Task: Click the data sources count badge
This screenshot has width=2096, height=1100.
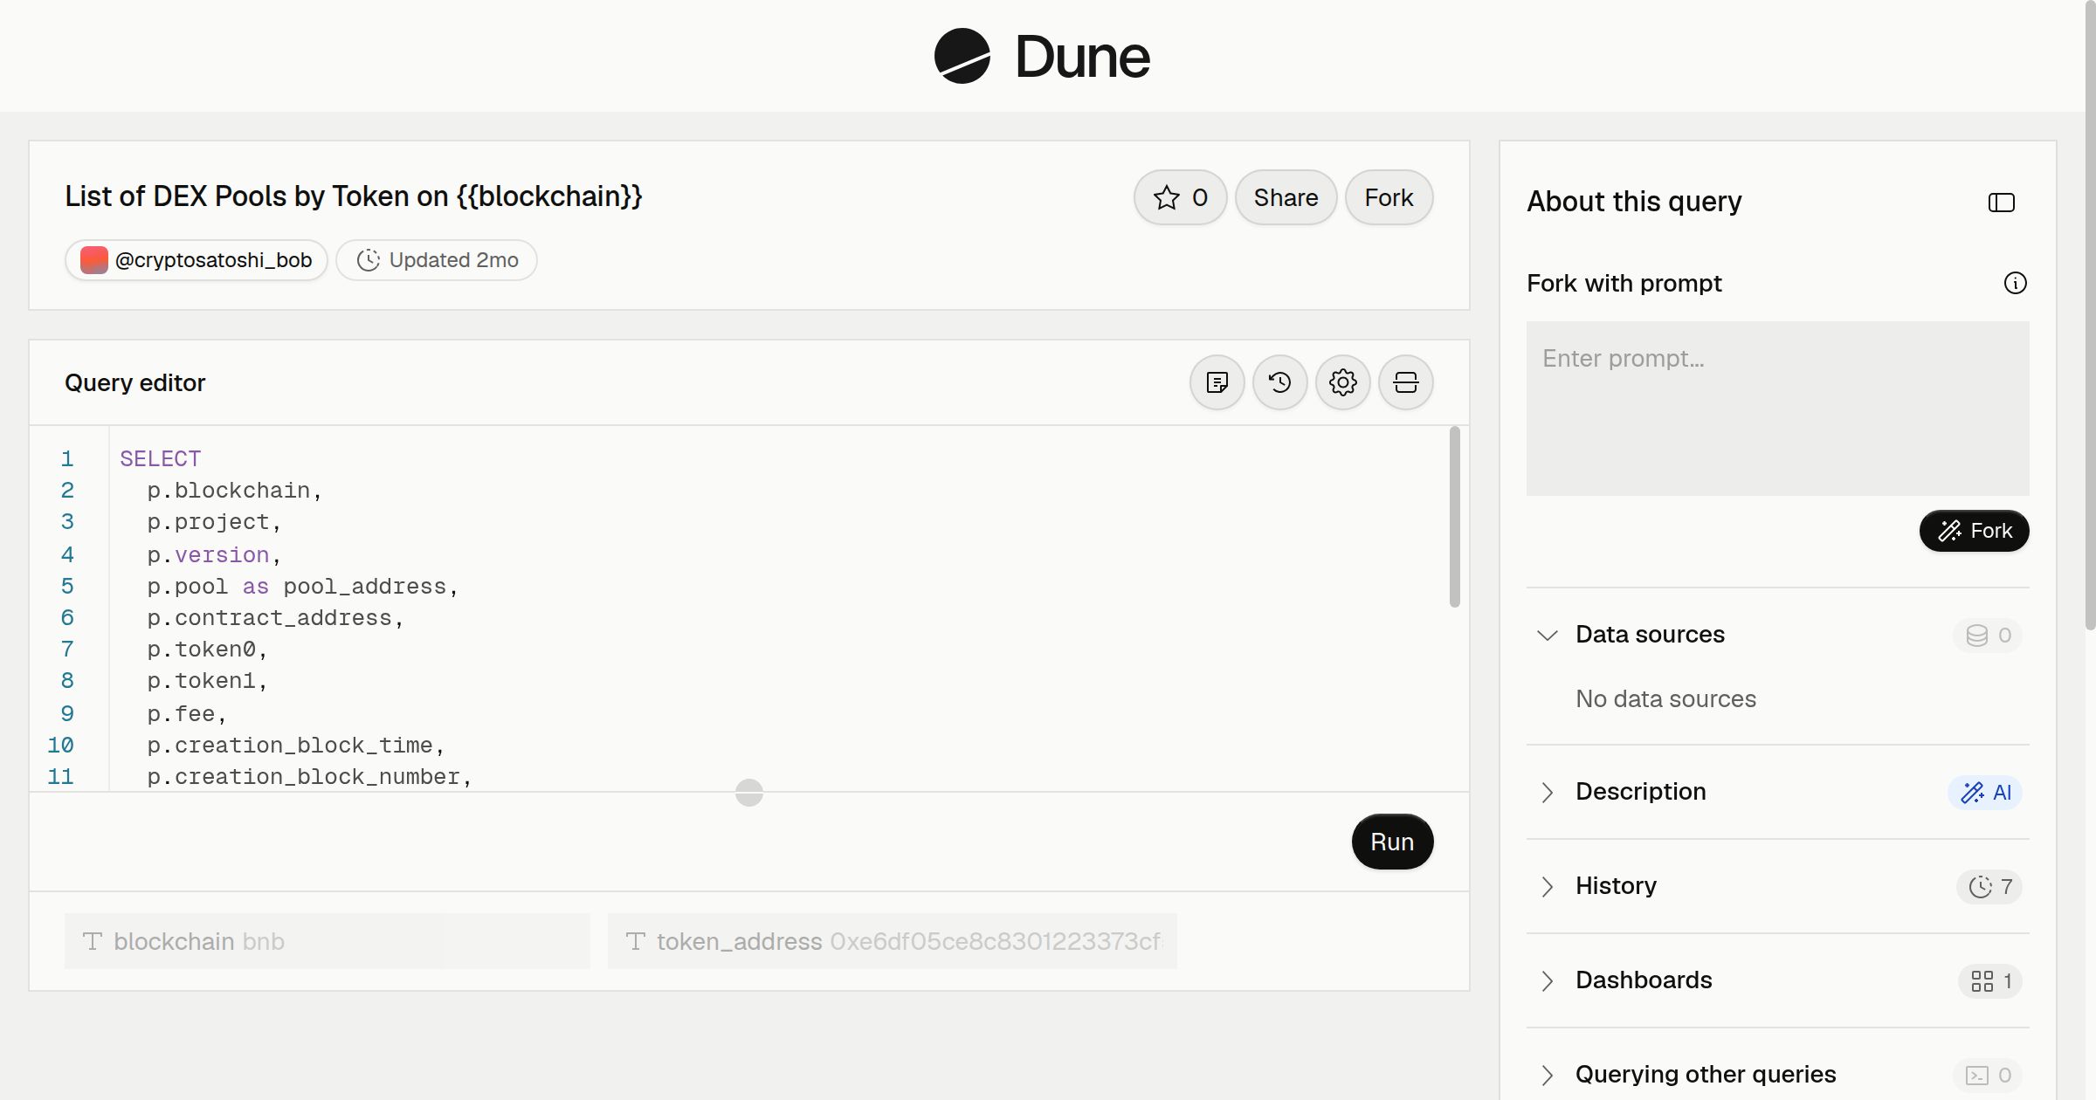Action: point(1989,636)
